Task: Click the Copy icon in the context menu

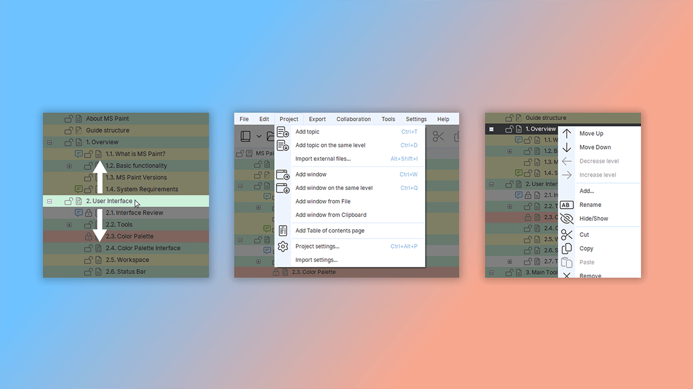Action: 567,249
